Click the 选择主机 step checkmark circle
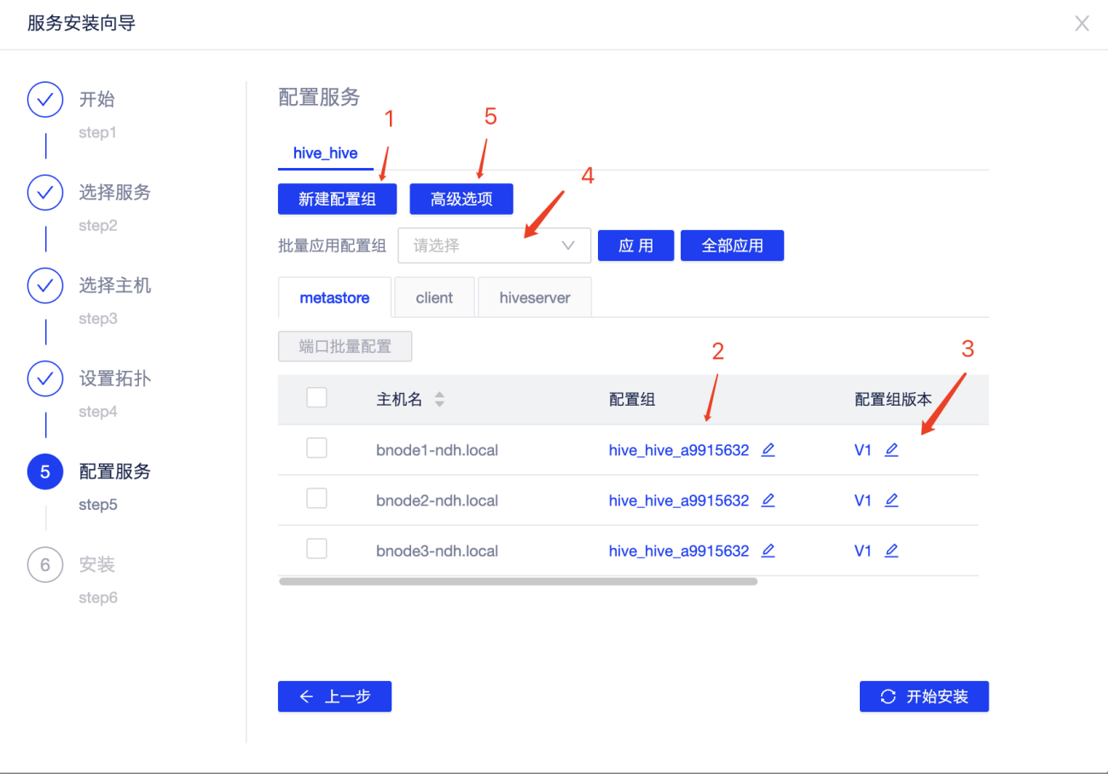The image size is (1108, 774). [45, 285]
